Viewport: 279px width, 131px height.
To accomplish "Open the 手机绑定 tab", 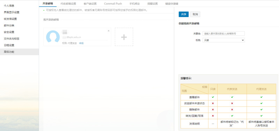I will coord(134,3).
